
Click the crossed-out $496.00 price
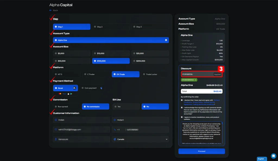[x=210, y=85]
